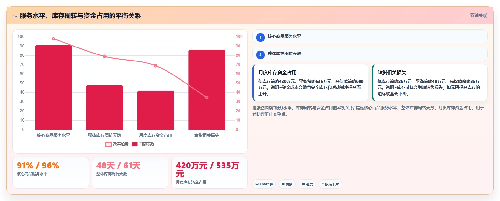Image resolution: width=500 pixels, height=201 pixels.
Task: Open the 月度库存资金占用 info card
Action: [x=310, y=83]
